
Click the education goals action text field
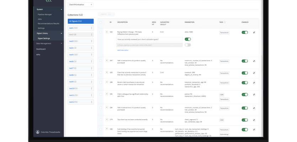(149, 39)
